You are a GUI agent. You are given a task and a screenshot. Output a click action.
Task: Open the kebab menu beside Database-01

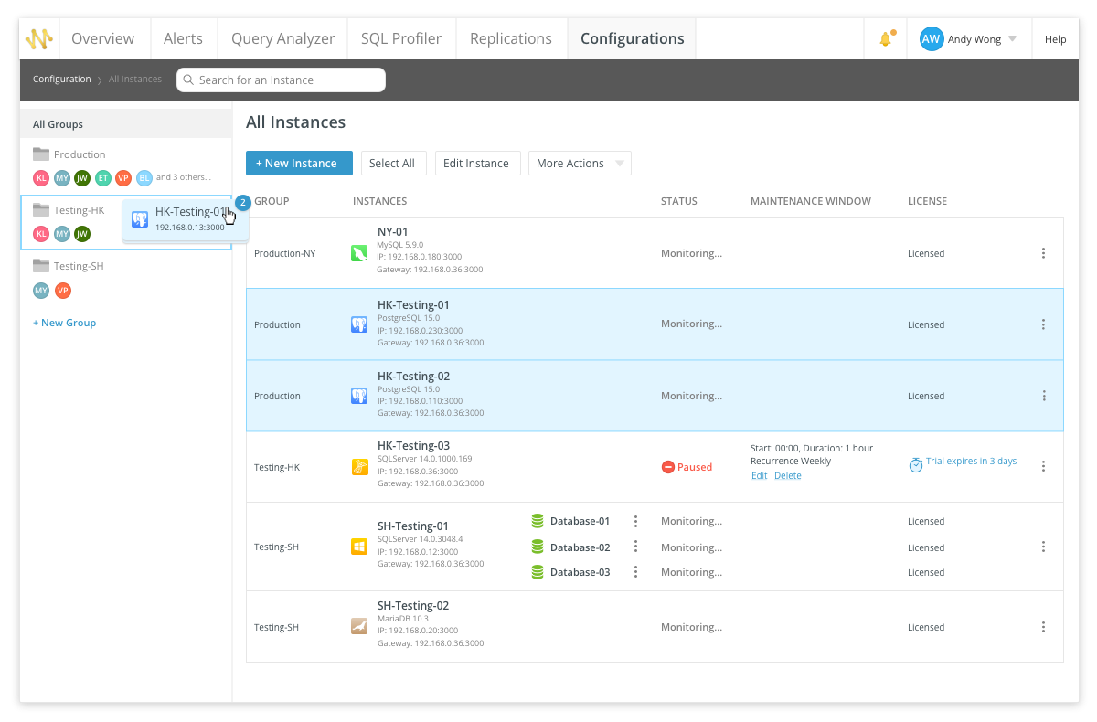pyautogui.click(x=635, y=521)
